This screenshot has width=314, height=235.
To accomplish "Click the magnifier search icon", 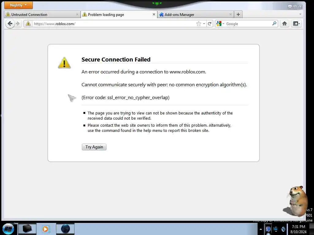I will [x=274, y=24].
